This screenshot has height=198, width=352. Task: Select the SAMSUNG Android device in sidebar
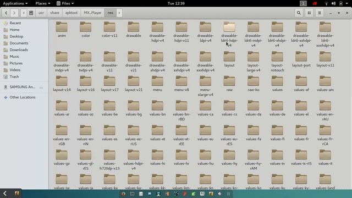[x=22, y=87]
